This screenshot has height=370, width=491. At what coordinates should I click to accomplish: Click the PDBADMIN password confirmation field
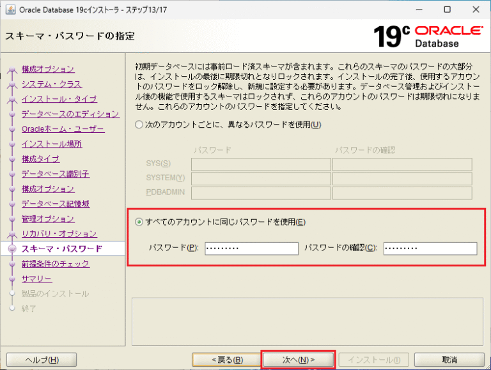pos(402,193)
